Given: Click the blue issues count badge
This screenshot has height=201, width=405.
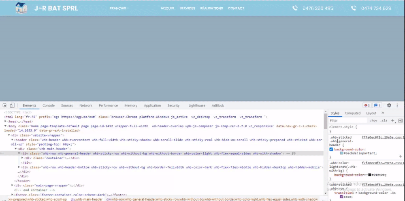Looking at the screenshot, I should 377,105.
